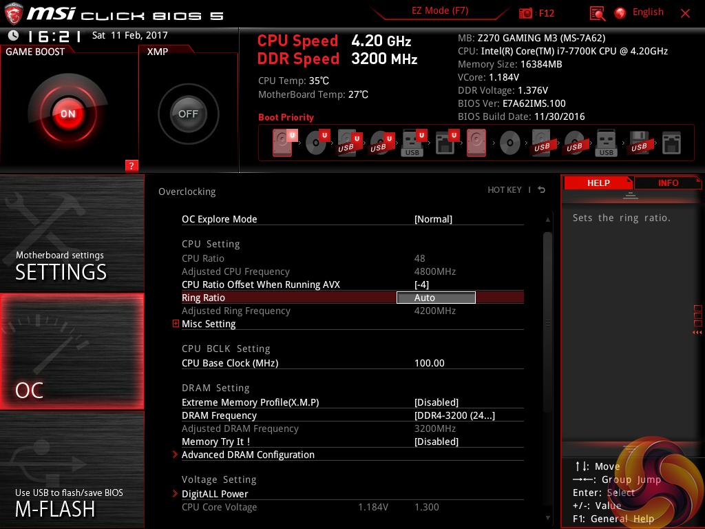Open the BIOS search magnifier icon

click(x=598, y=13)
